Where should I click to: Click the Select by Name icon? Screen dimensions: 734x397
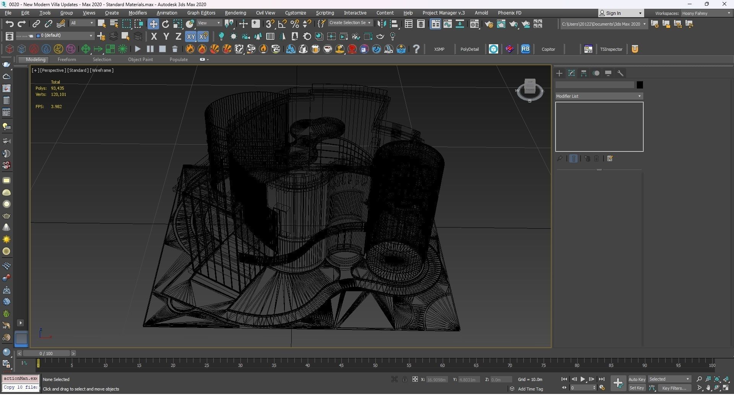[x=114, y=24]
